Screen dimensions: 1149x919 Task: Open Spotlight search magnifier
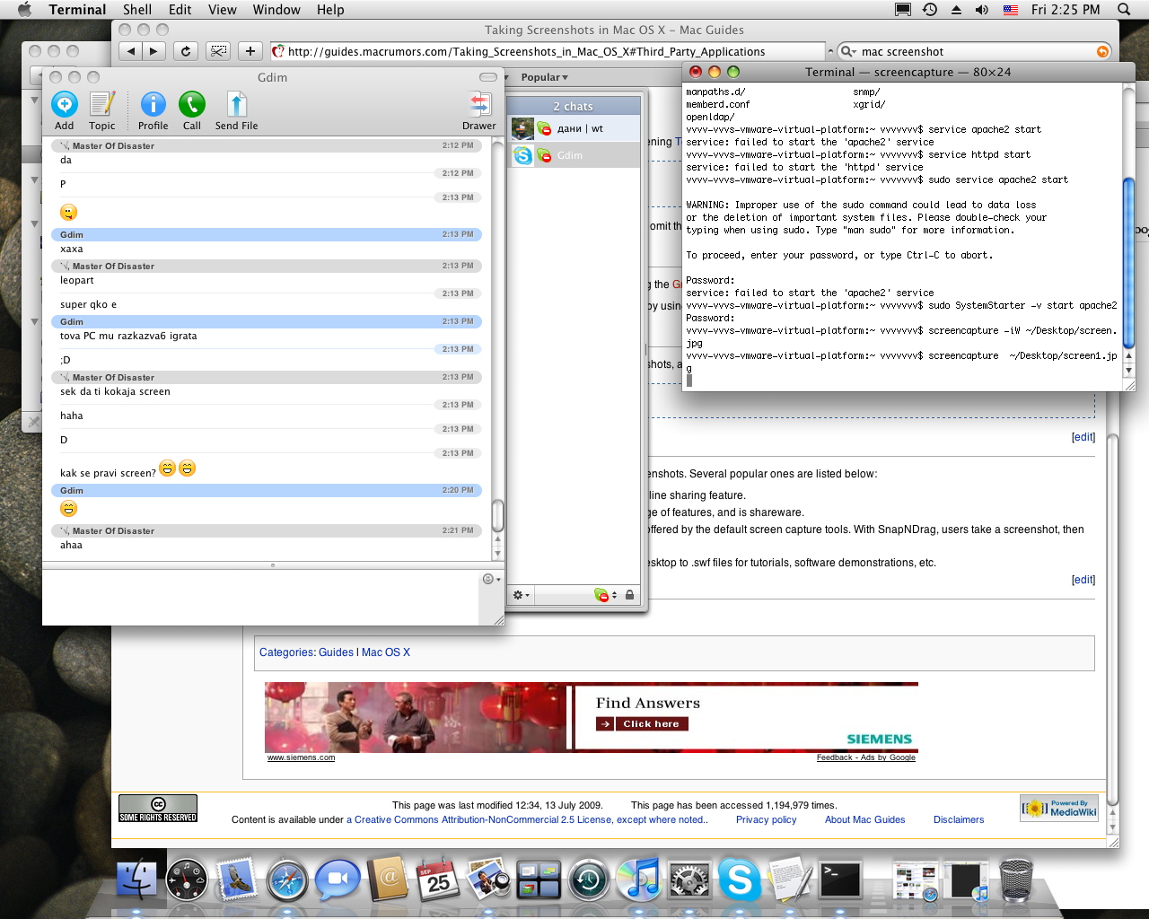coord(1124,9)
